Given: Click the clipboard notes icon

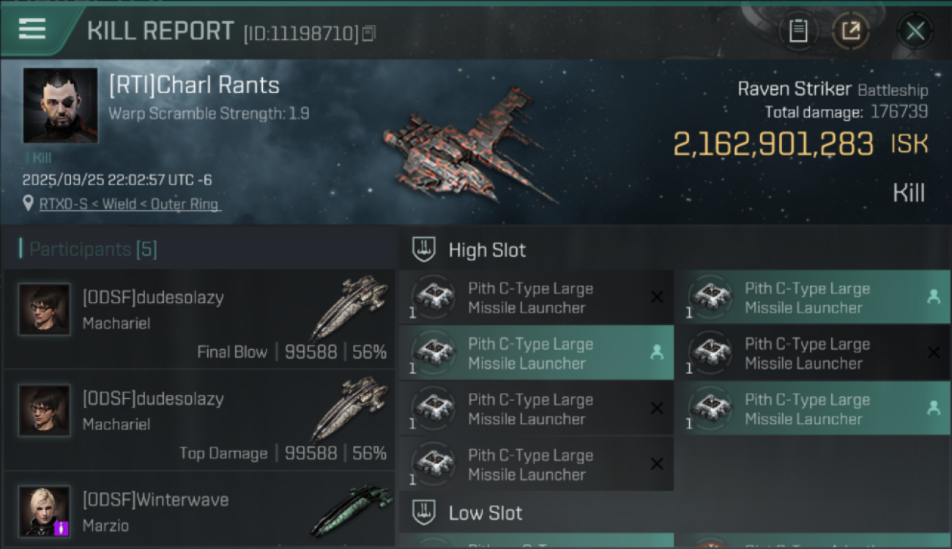Looking at the screenshot, I should 798,31.
